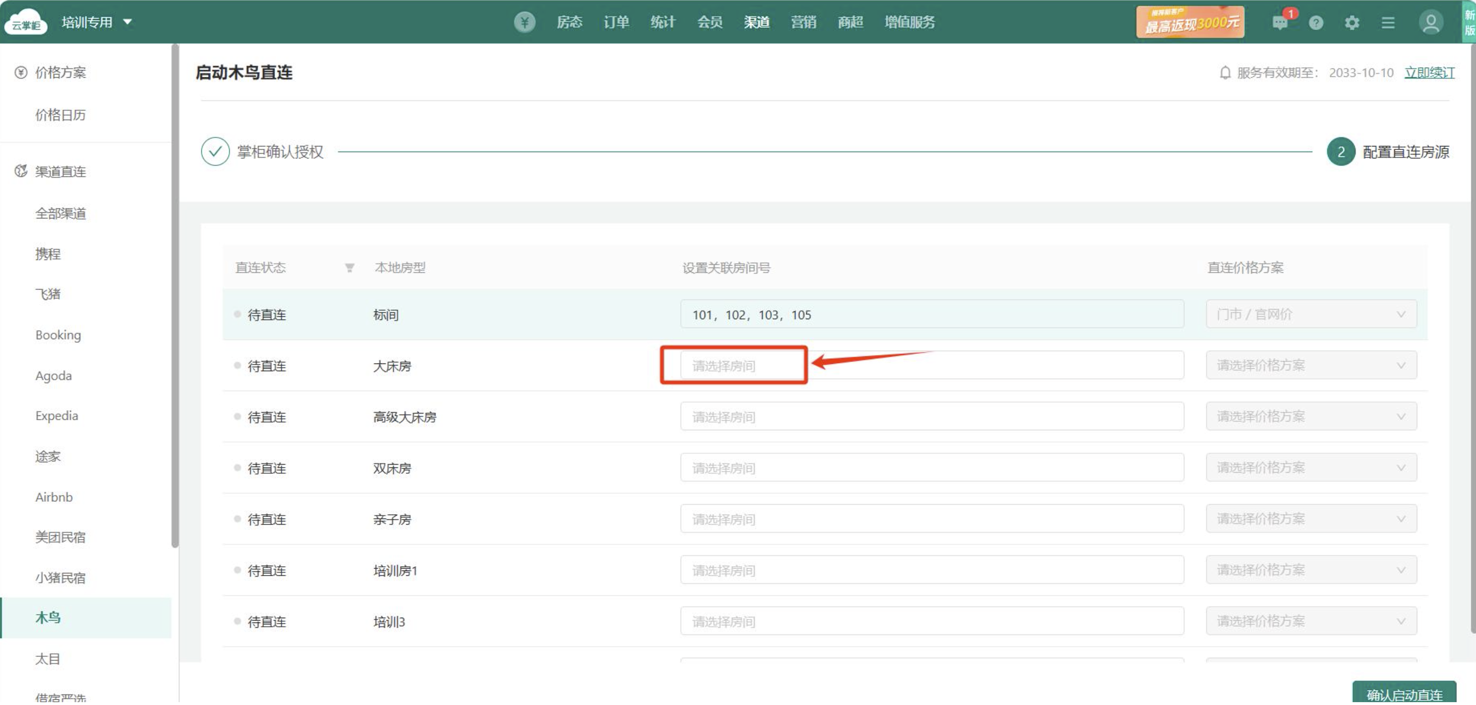Open the messages notification icon
1476x705 pixels.
[x=1279, y=22]
